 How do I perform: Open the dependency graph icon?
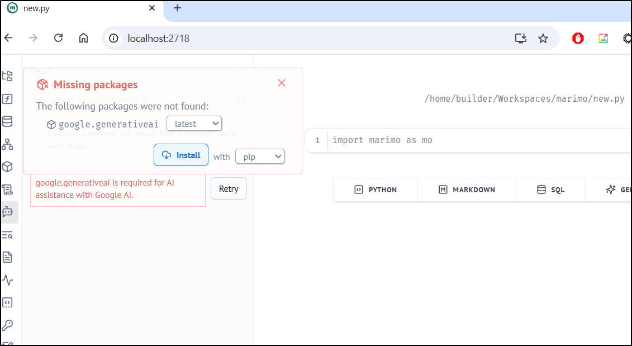tap(8, 144)
